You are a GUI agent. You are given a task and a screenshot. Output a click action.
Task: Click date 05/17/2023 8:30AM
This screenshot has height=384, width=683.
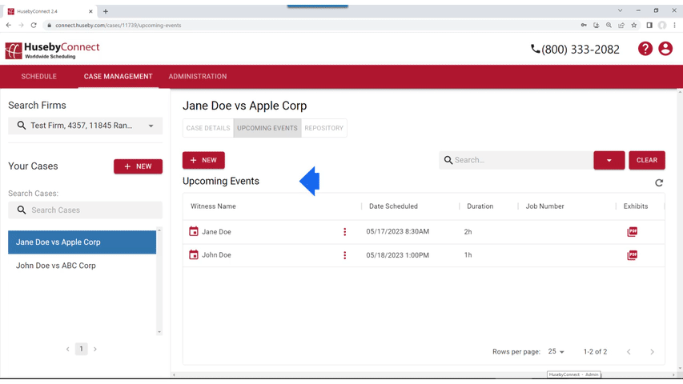pos(398,232)
